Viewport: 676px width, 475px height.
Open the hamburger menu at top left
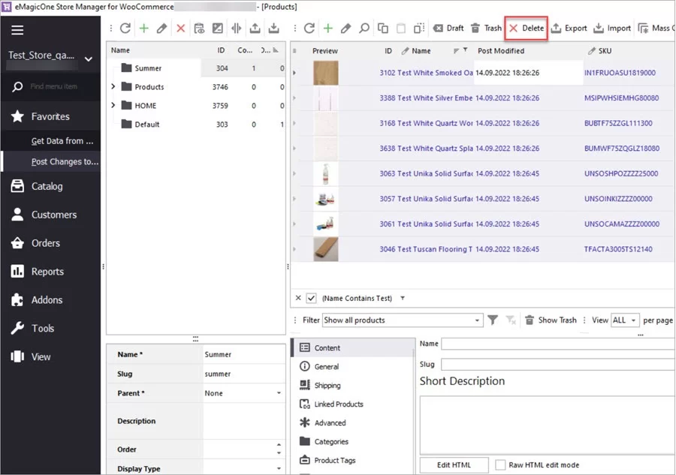pyautogui.click(x=18, y=30)
